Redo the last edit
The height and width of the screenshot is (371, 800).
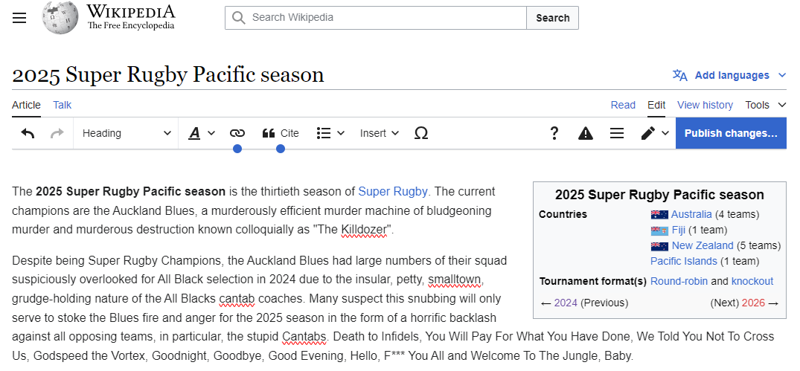coord(57,133)
